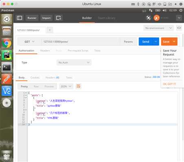Click the orange sync status icon
This screenshot has width=184, height=162.
pyautogui.click(x=156, y=18)
